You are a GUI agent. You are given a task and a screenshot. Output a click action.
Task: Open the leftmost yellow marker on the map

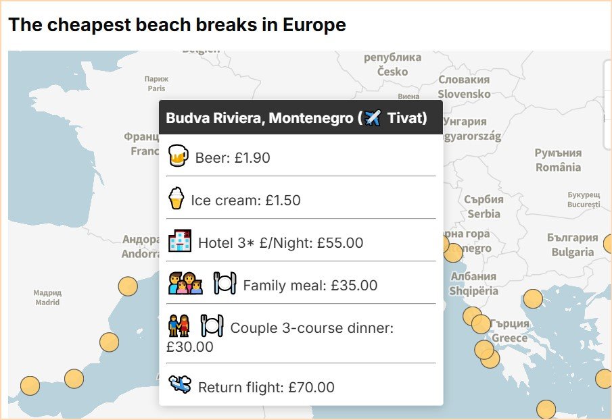click(30, 386)
